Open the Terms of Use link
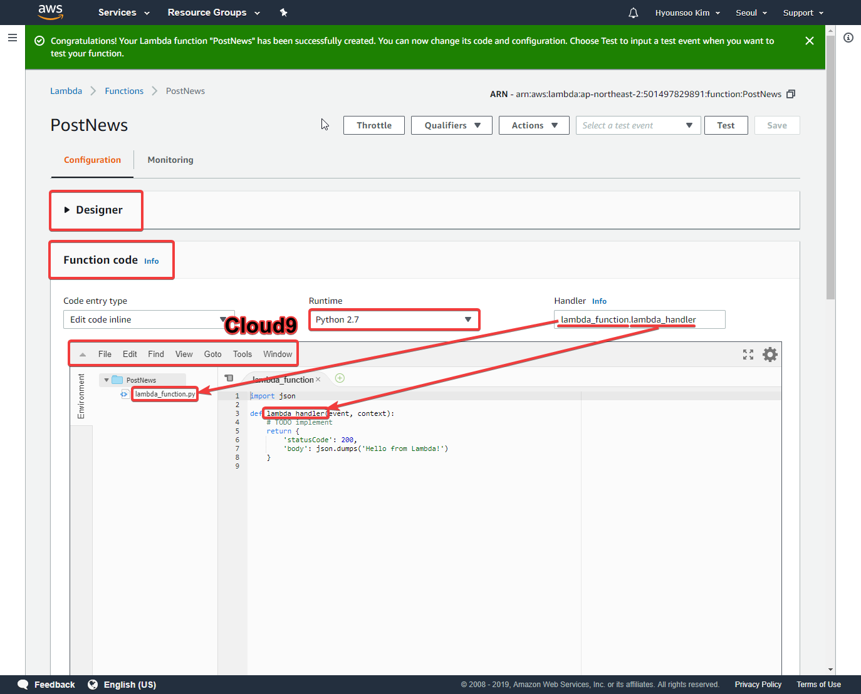The image size is (861, 694). click(x=818, y=685)
